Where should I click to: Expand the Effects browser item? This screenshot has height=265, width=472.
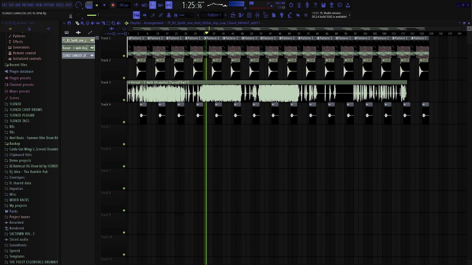(x=18, y=42)
